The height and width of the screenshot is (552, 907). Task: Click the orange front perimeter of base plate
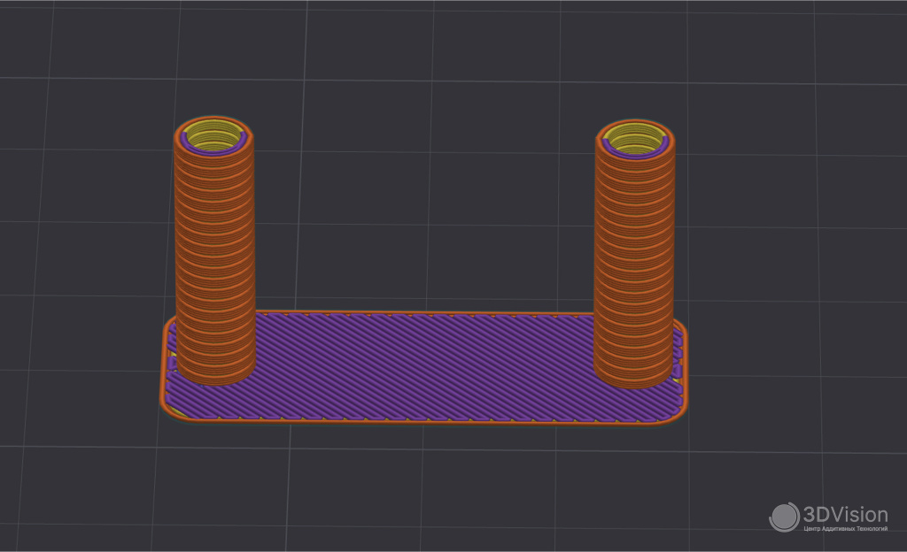click(x=425, y=421)
